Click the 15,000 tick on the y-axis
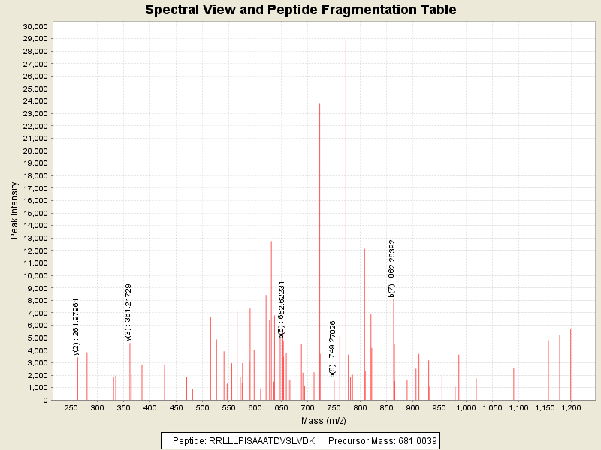Viewport: 601px width, 450px height. pyautogui.click(x=35, y=213)
